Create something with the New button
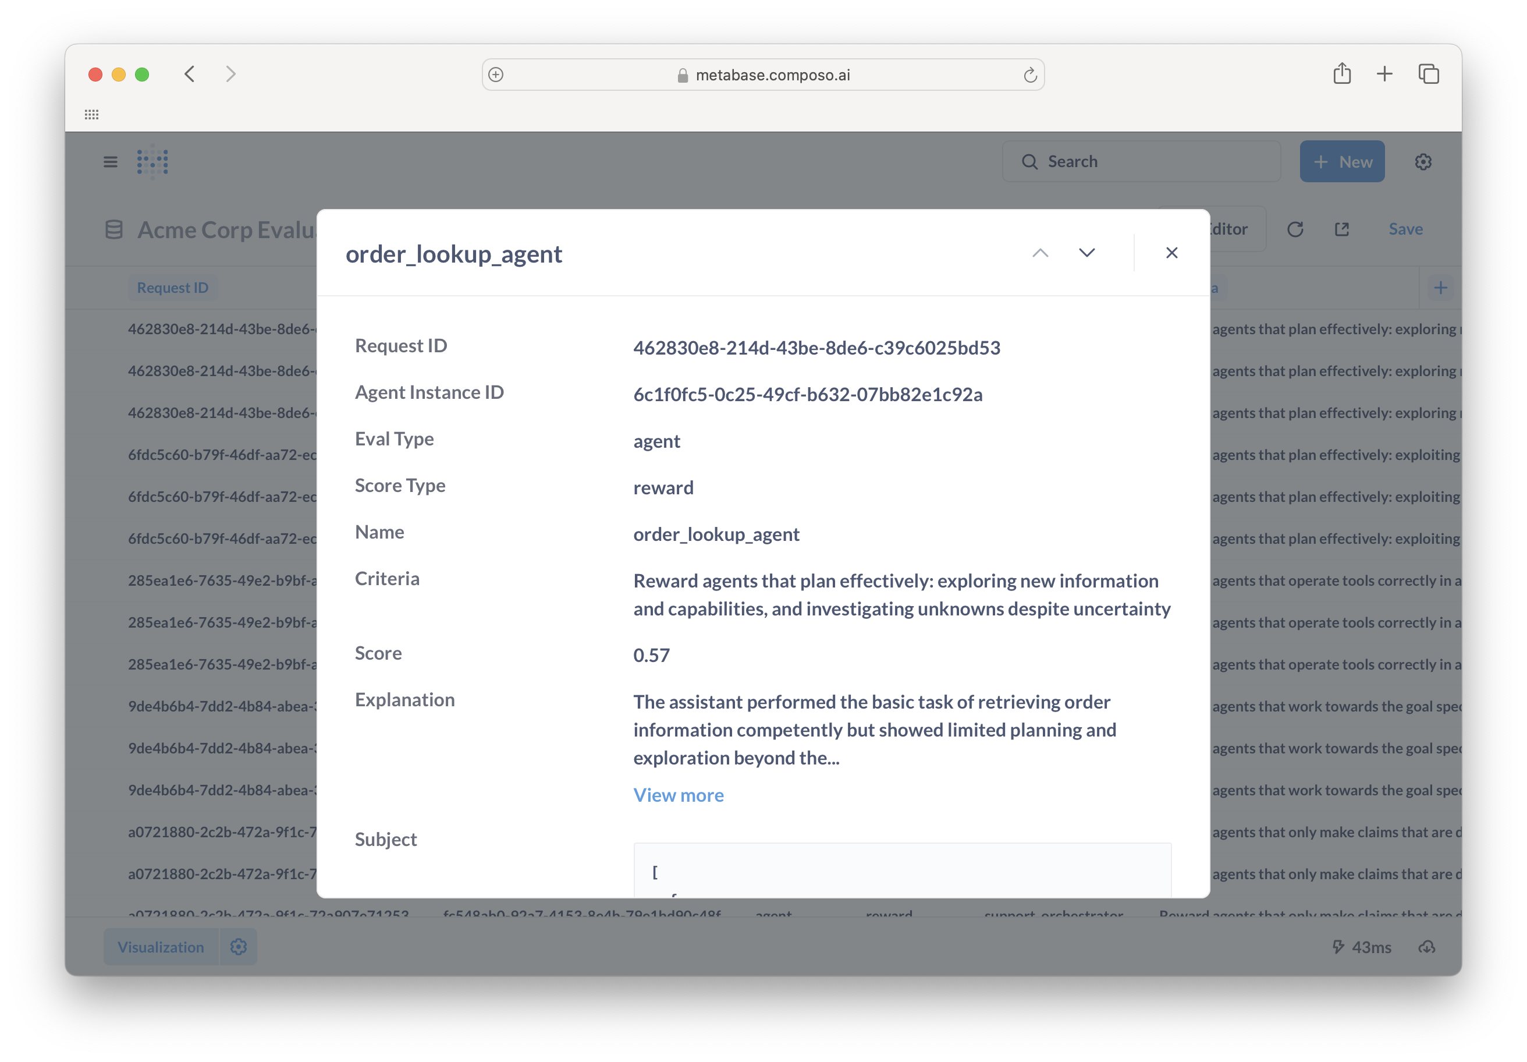The image size is (1527, 1062). pos(1342,161)
